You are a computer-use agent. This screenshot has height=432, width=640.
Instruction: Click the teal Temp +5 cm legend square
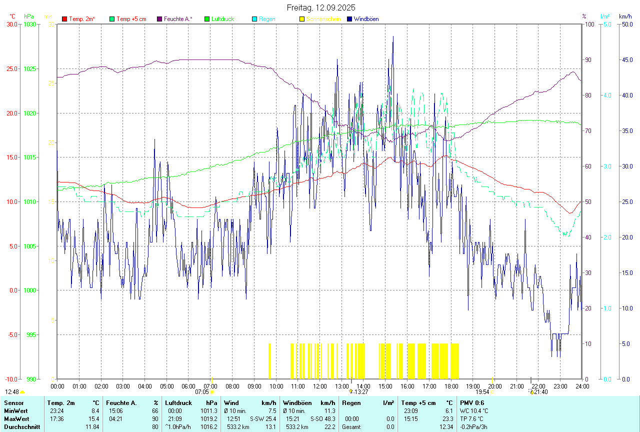pos(112,19)
